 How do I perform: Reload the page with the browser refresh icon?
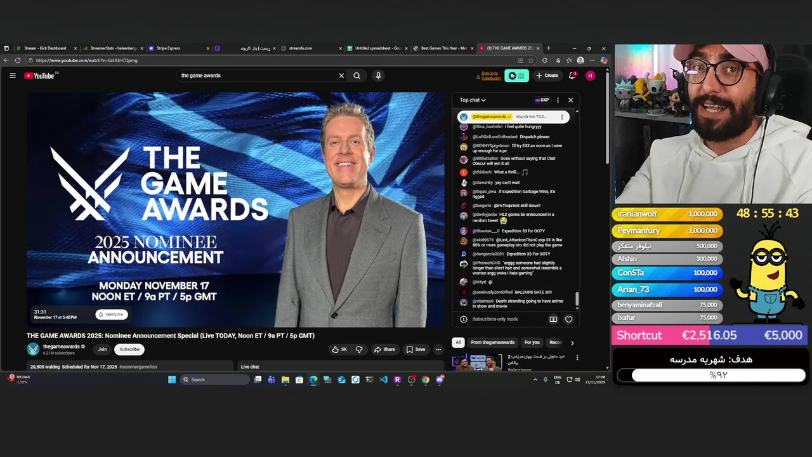17,60
